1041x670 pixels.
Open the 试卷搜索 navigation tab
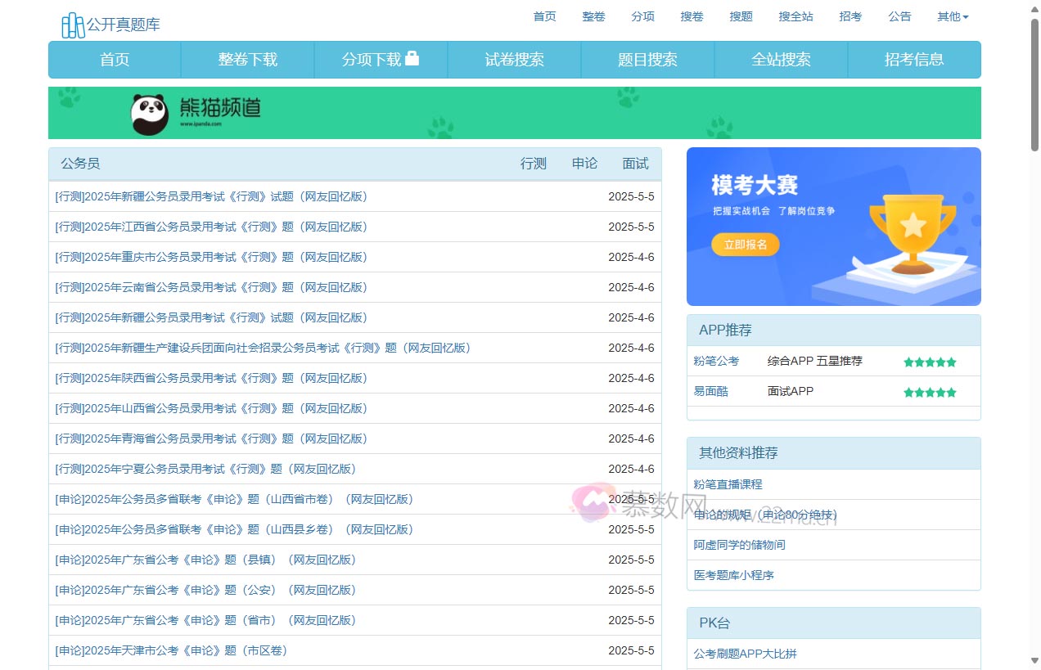click(514, 60)
